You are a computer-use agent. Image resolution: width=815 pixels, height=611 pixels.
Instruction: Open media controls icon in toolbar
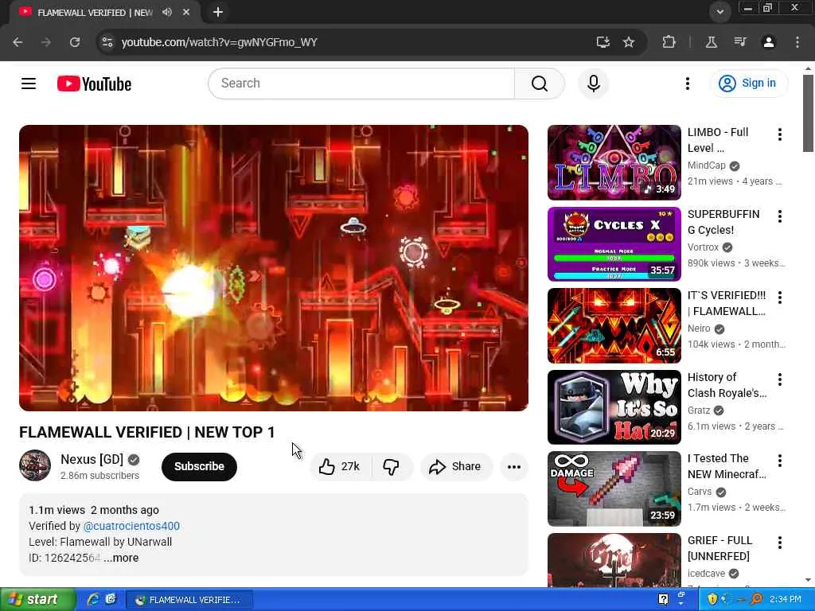pyautogui.click(x=740, y=42)
